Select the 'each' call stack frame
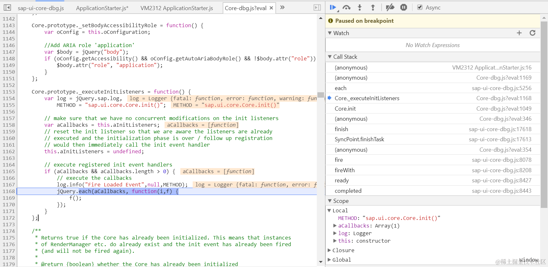This screenshot has height=267, width=548. (433, 88)
